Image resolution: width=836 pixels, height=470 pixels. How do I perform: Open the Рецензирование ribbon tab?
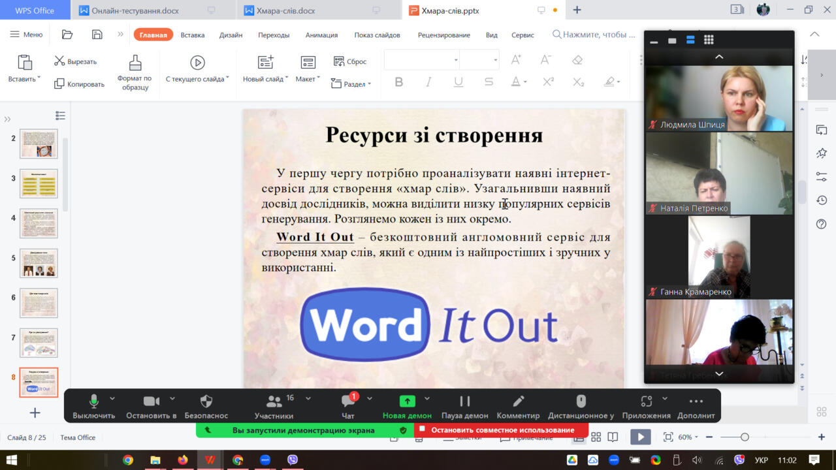(443, 35)
